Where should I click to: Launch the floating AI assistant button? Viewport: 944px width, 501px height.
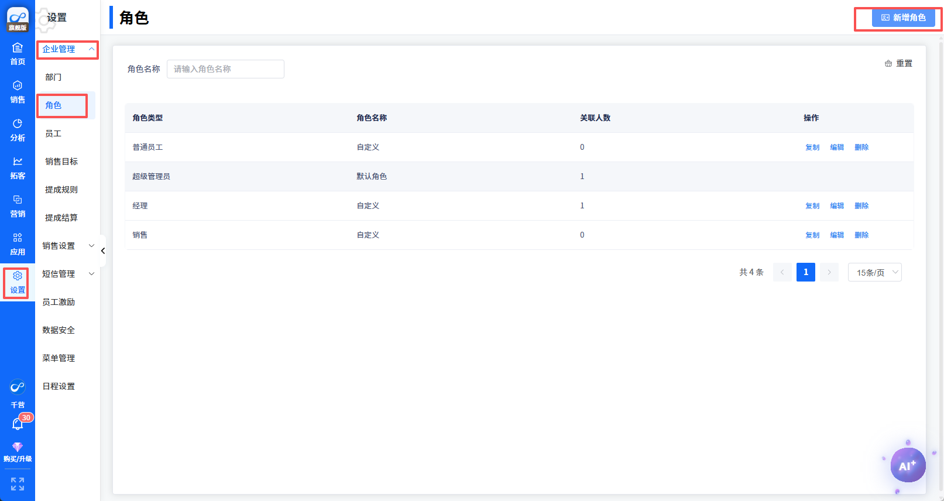(908, 465)
